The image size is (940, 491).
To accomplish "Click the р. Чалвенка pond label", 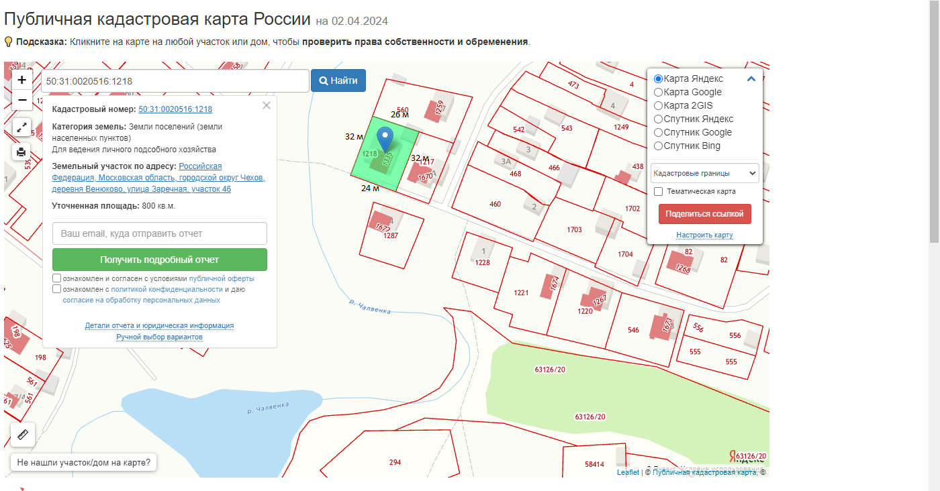I will pos(268,408).
